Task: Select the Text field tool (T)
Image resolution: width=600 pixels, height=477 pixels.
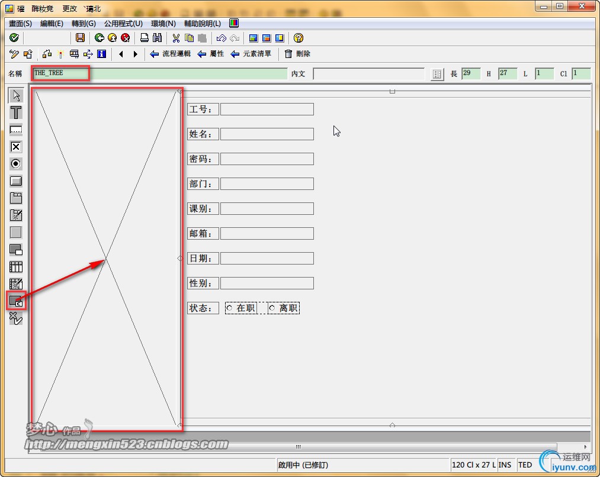Action: click(15, 112)
